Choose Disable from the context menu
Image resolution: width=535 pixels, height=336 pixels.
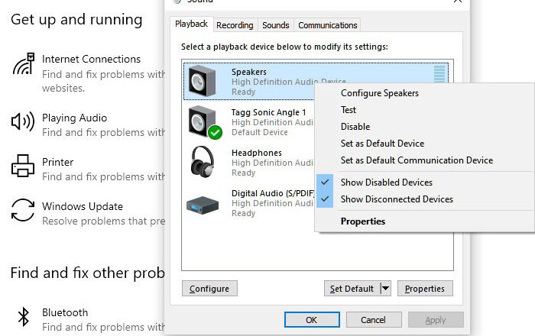[x=355, y=127]
